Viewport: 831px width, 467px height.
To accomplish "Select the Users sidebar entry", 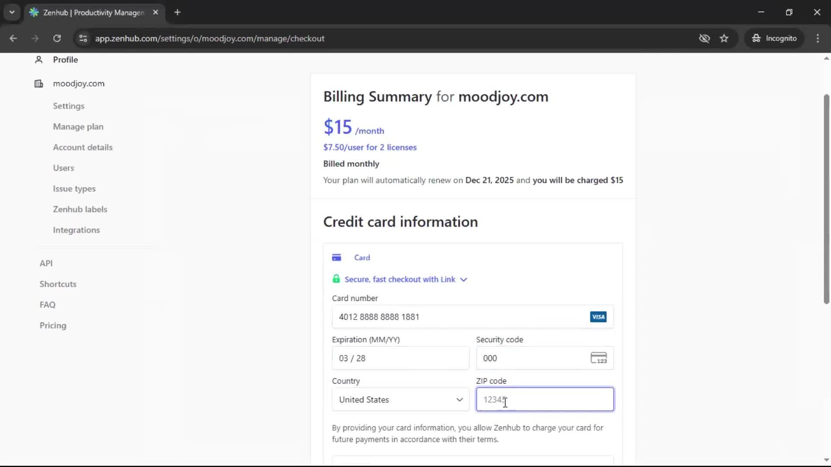I will [63, 168].
